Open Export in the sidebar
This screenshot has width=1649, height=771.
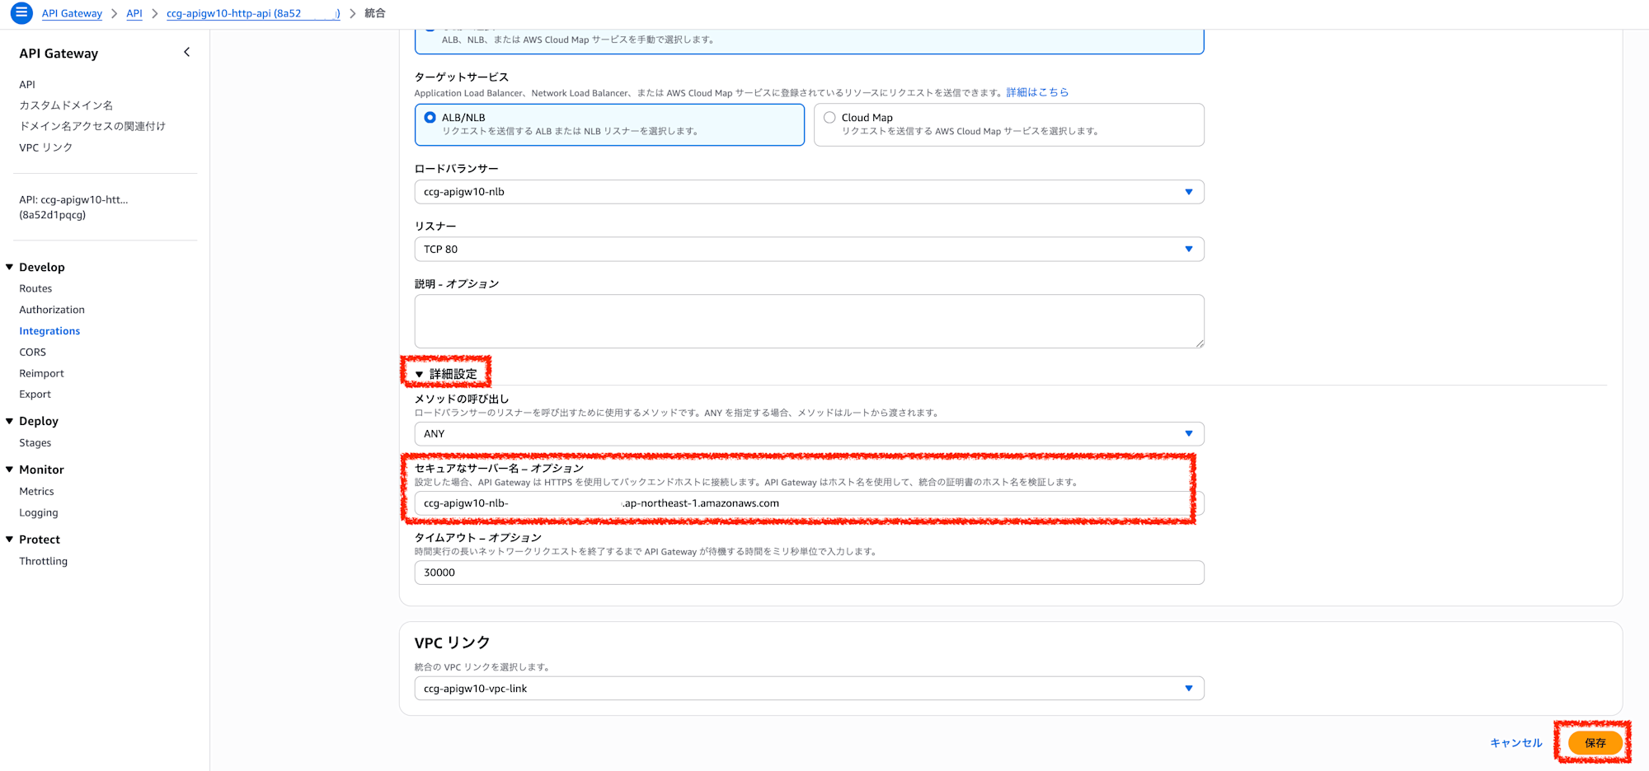coord(35,395)
